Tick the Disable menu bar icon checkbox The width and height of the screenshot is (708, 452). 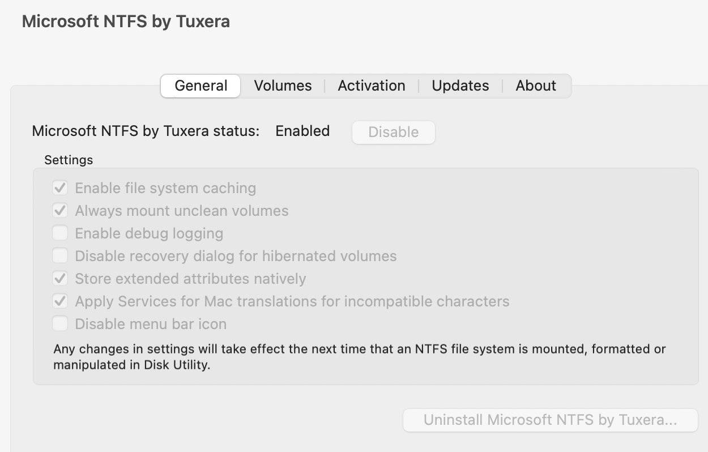tap(60, 324)
